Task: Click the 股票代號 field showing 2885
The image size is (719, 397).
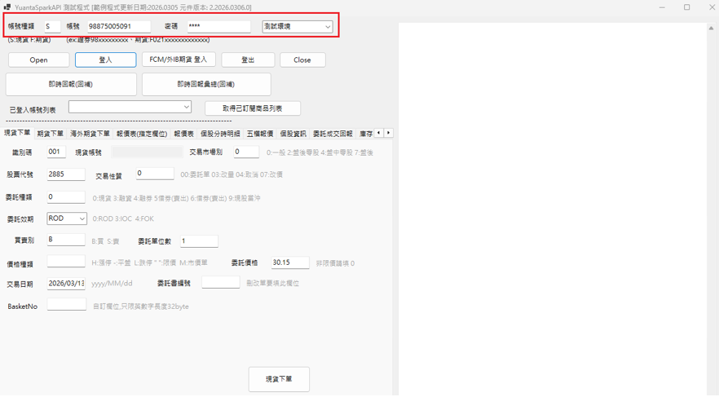Action: [66, 174]
